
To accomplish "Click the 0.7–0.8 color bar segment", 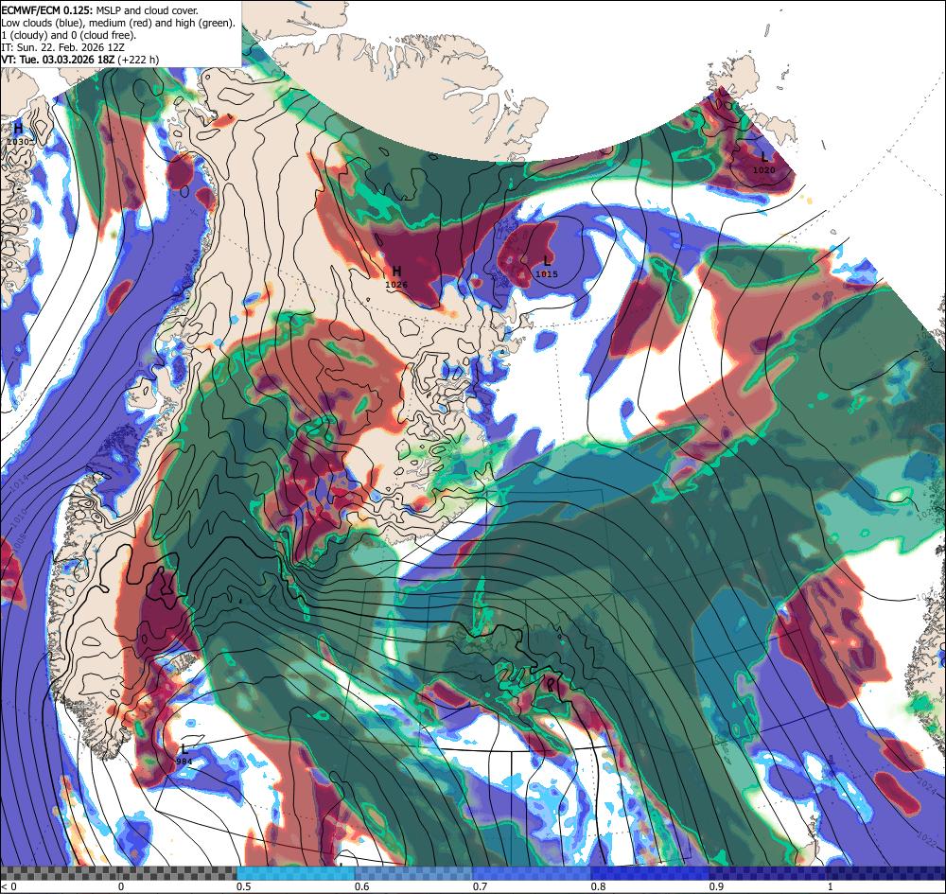I will (x=531, y=873).
